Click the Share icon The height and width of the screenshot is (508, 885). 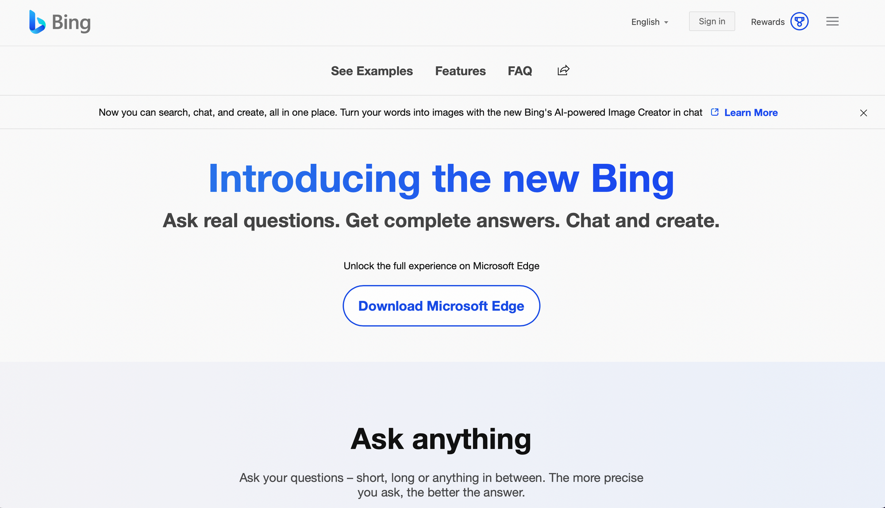(x=563, y=70)
